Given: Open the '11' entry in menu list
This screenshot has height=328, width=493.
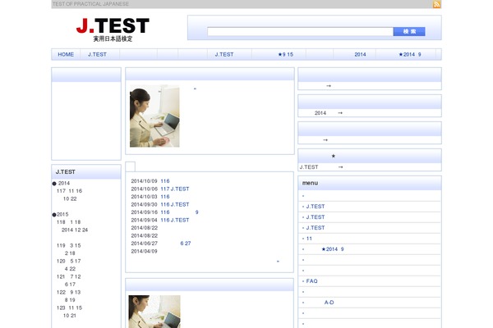Looking at the screenshot, I should coord(309,239).
